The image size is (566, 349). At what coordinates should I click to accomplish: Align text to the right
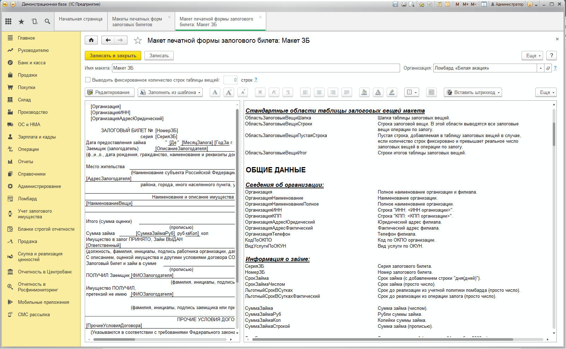click(333, 92)
